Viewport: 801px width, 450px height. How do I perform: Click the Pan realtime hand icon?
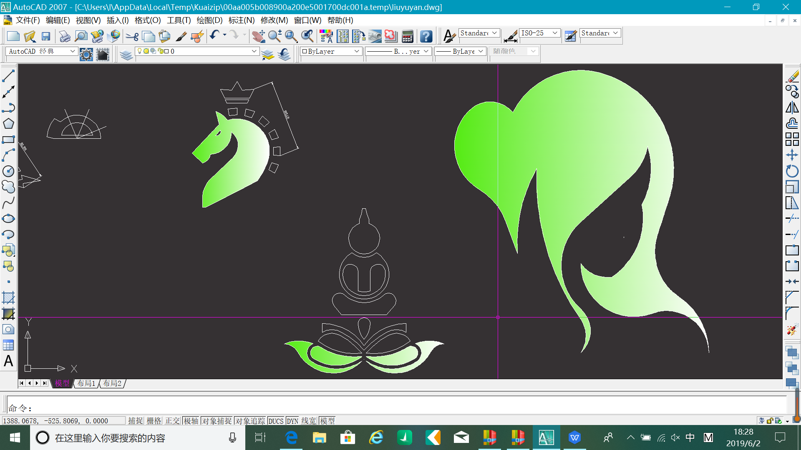coord(258,37)
